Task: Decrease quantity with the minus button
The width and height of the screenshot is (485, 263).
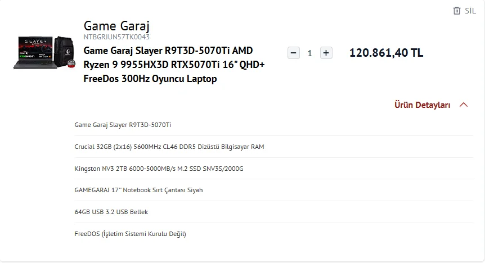Action: 294,53
